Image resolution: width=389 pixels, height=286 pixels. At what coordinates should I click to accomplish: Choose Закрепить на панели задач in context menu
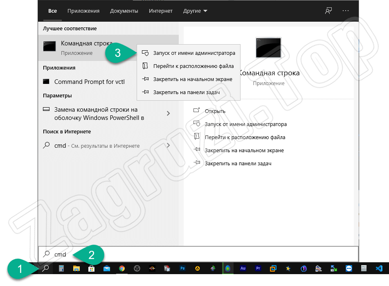[x=186, y=92]
